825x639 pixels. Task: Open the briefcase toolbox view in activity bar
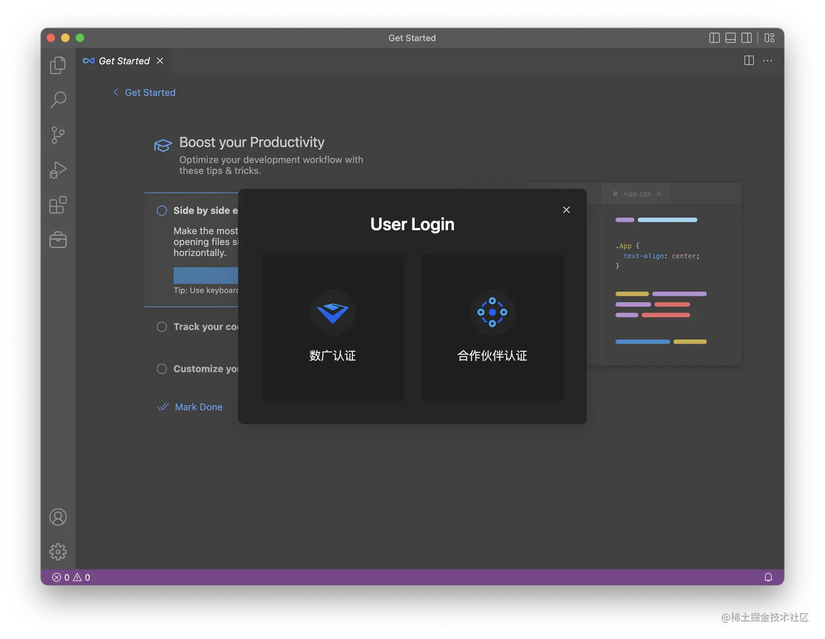[58, 240]
